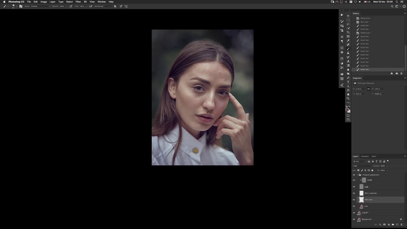Delete layer with trash icon in Layers panel
Viewport: 407px width, 229px height.
402,225
